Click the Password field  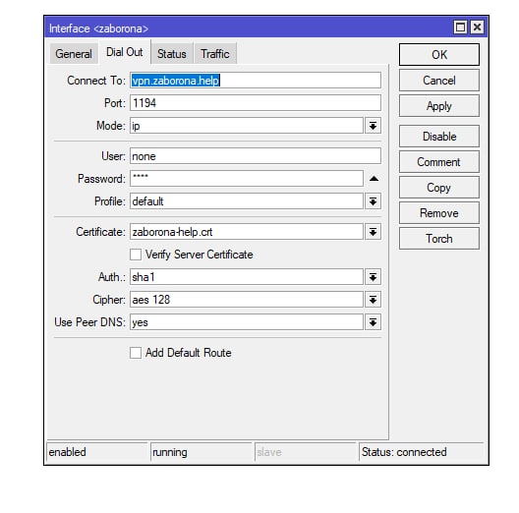(247, 179)
